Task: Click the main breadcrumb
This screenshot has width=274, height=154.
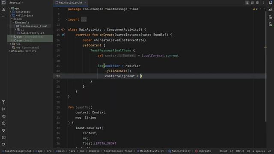Action: (x=60, y=151)
